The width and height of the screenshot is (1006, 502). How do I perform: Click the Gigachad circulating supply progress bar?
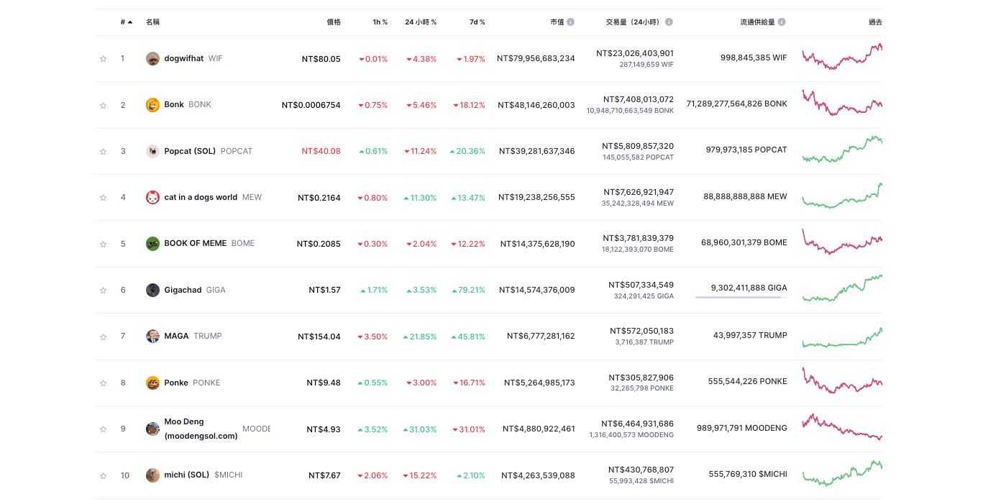point(741,297)
